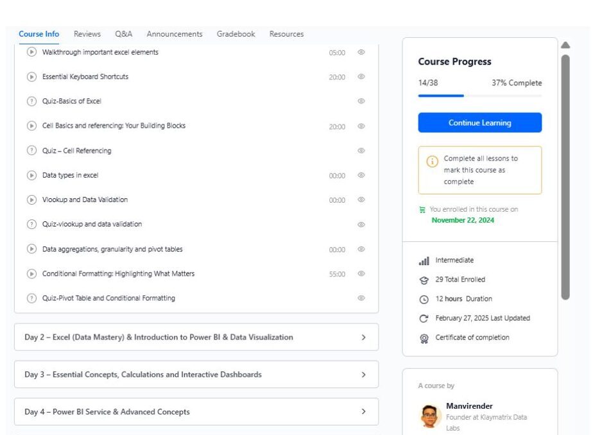Image resolution: width=602 pixels, height=435 pixels.
Task: Click quiz icon beside Quiz – Cell Referencing
Action: 31,151
